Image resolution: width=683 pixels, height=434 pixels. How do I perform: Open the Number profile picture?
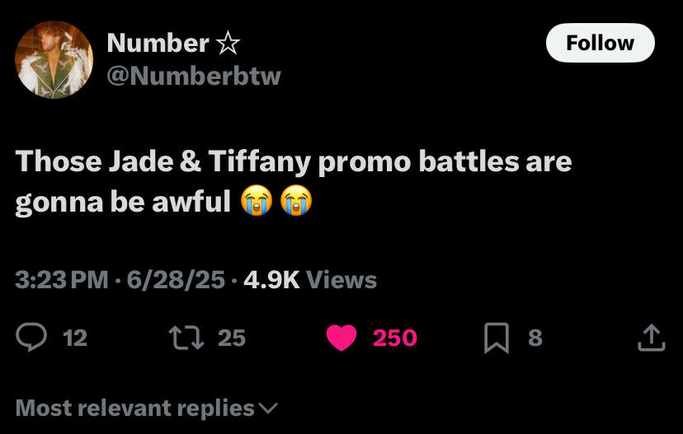(54, 59)
